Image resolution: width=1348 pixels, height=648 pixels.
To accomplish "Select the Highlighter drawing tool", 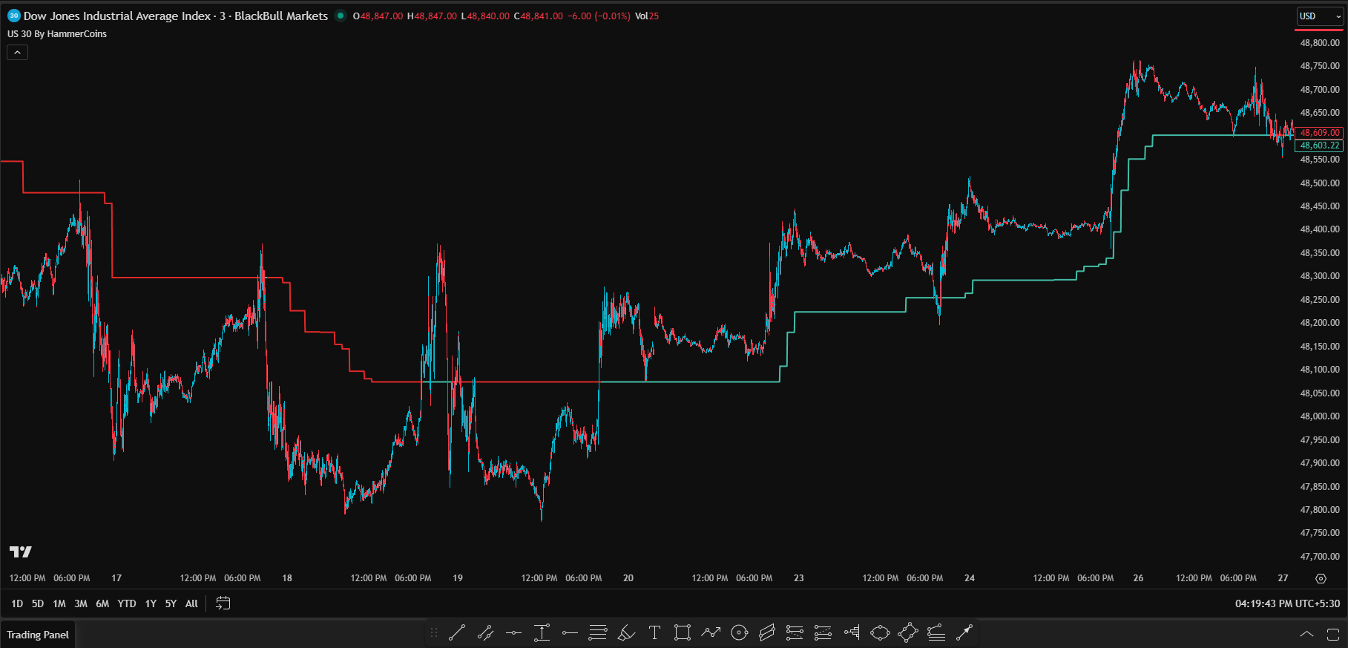I will click(626, 632).
